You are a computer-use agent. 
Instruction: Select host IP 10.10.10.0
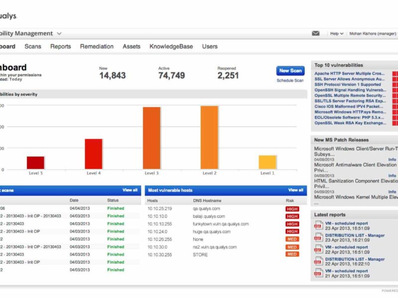pos(157,216)
